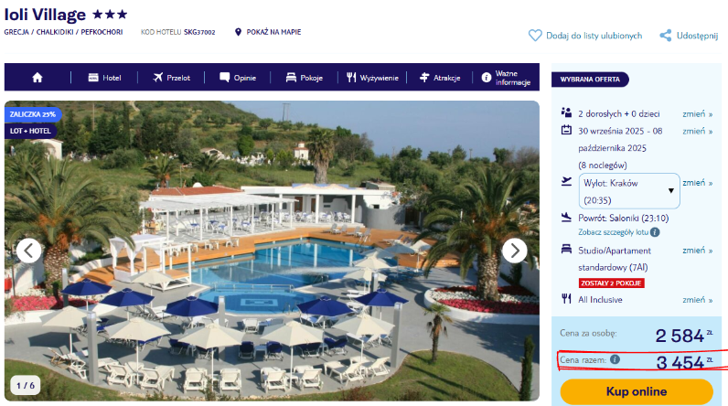
Task: Change room type via zmień next to Studio/Apartament
Action: [697, 251]
